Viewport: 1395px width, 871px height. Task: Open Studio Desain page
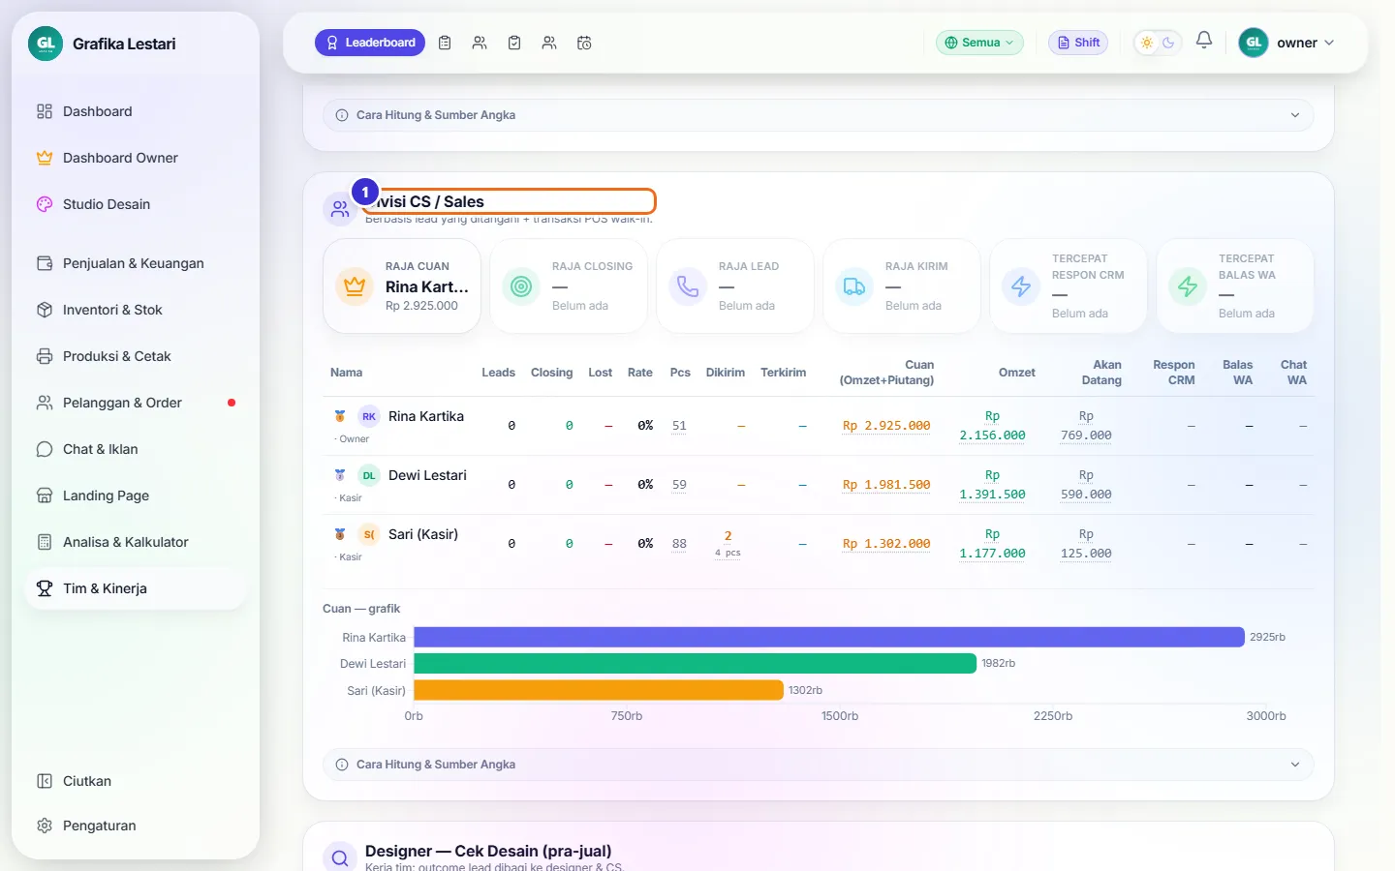tap(136, 204)
